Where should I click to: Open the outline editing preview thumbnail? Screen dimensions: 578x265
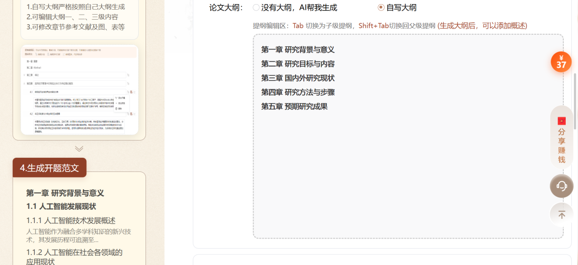pyautogui.click(x=79, y=89)
